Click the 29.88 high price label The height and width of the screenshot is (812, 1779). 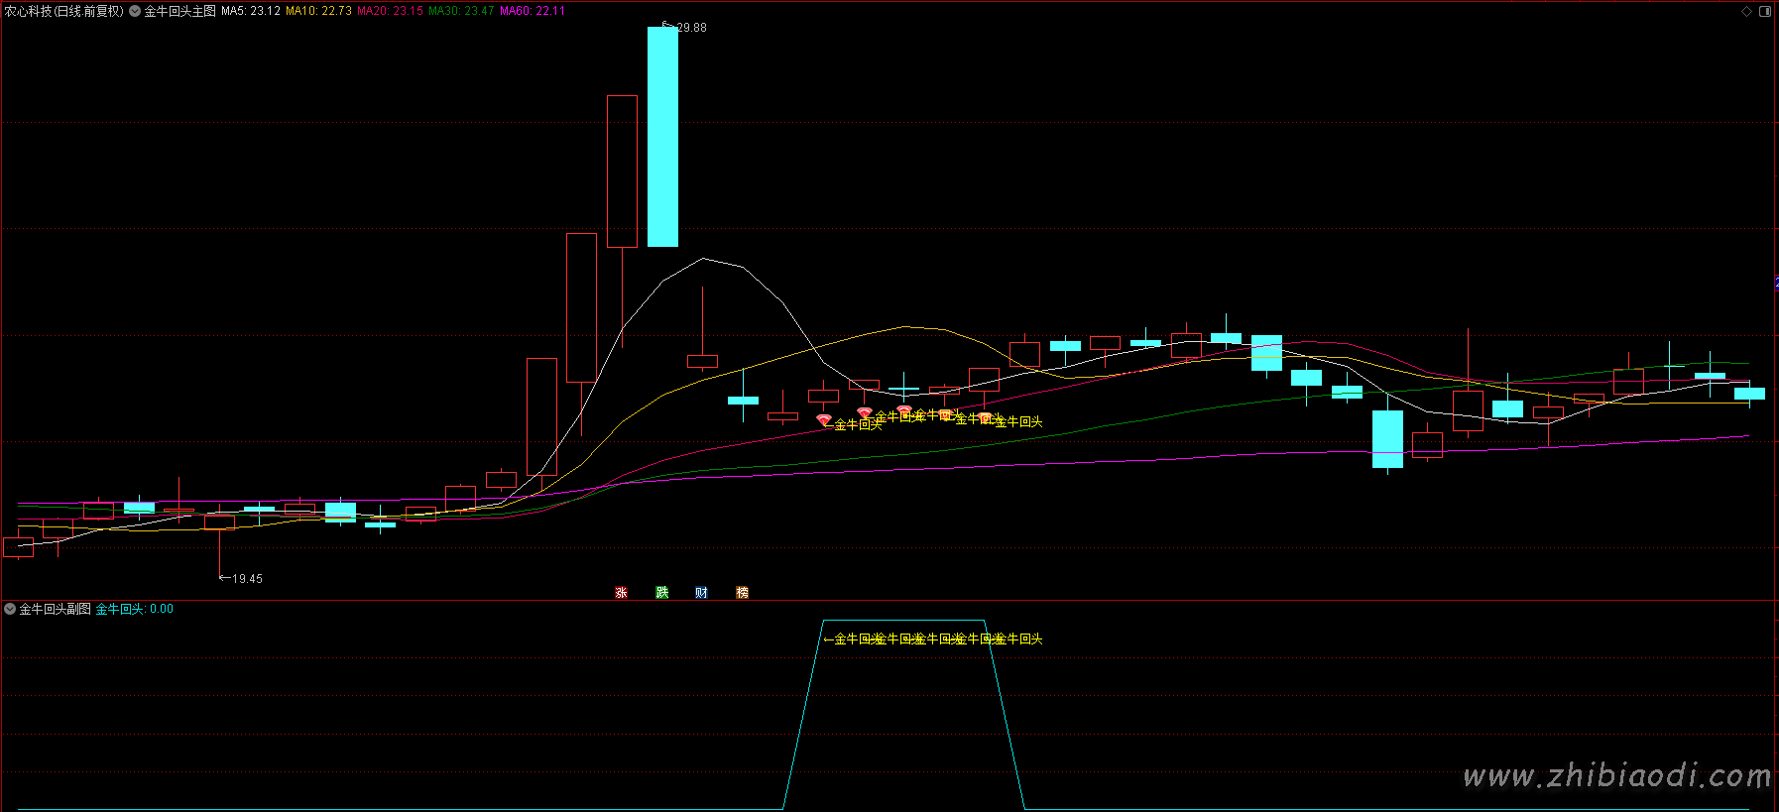point(691,28)
